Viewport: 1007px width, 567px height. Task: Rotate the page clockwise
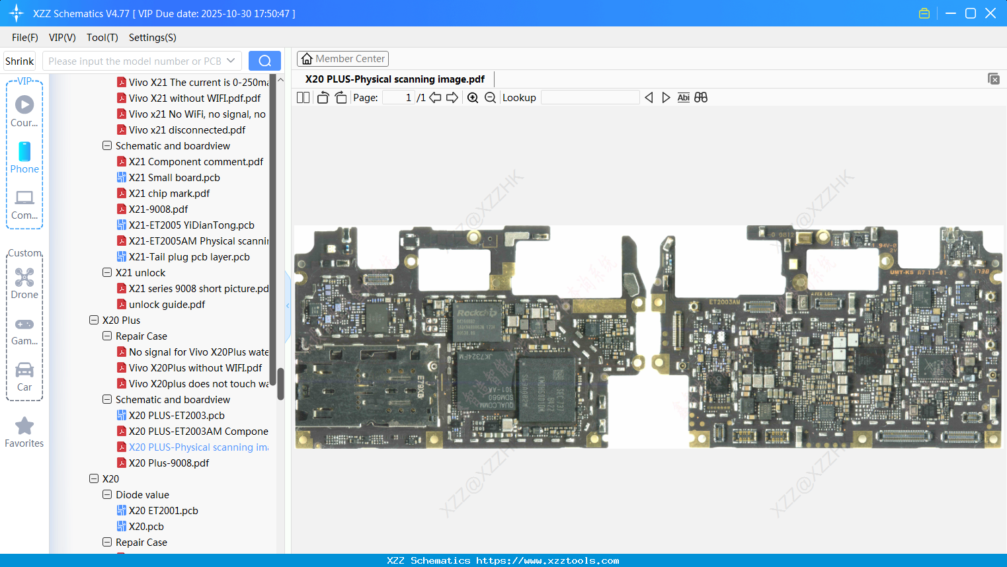point(341,98)
